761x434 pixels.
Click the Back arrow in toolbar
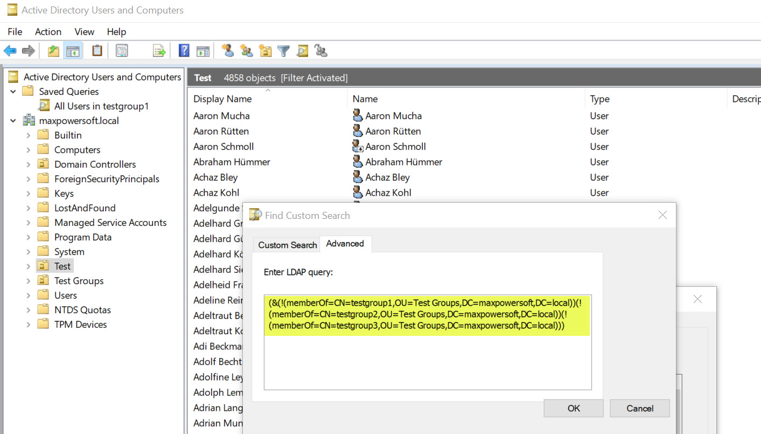pyautogui.click(x=10, y=51)
